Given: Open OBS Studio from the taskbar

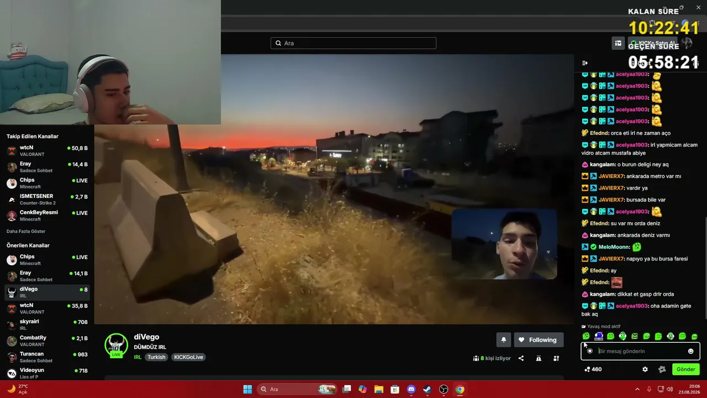Looking at the screenshot, I should pos(444,389).
